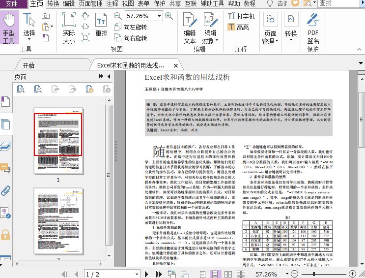Rotate the view left (向左旋转)

(130, 27)
